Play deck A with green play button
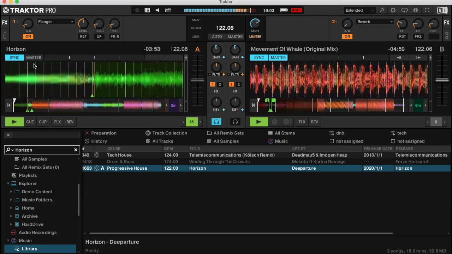The height and width of the screenshot is (254, 452). [14, 122]
